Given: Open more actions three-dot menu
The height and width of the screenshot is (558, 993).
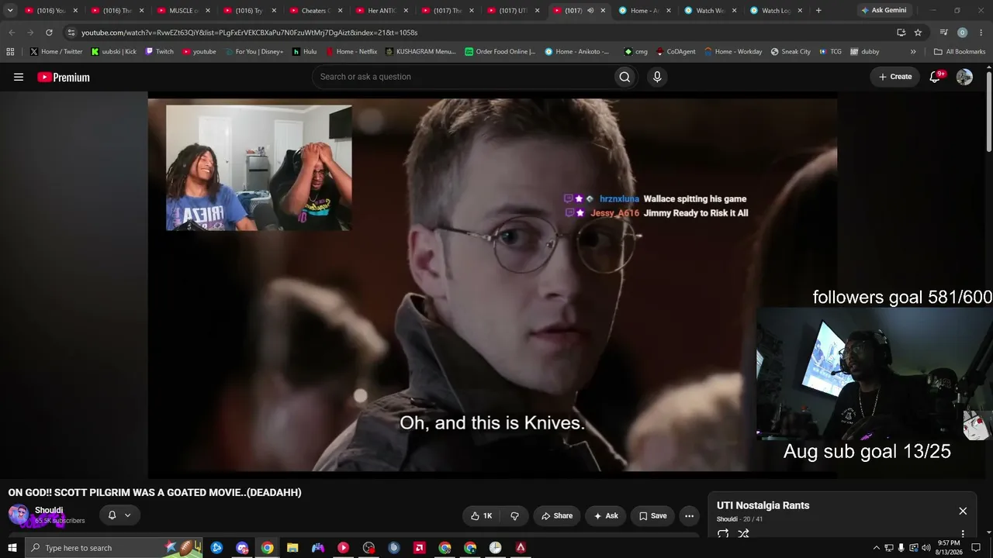Looking at the screenshot, I should (x=689, y=515).
